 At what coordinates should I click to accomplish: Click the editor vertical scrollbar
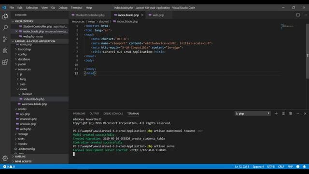[308, 51]
